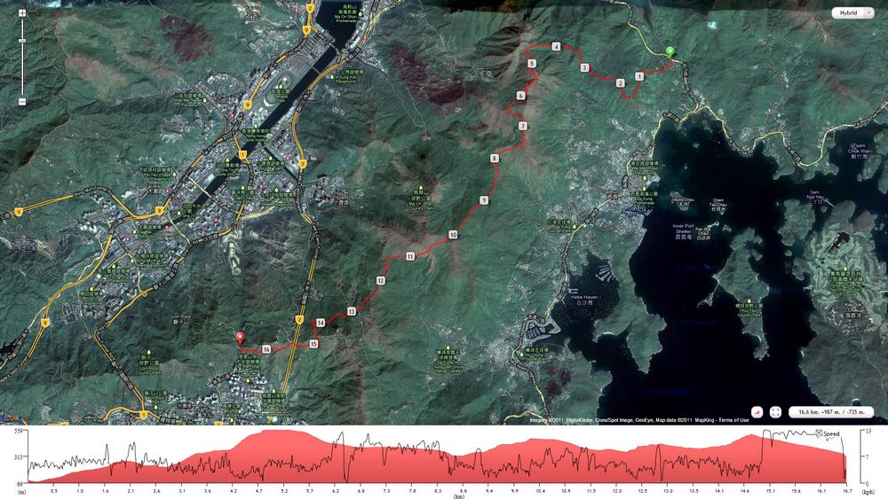Click the red finish marker pin
Screen dimensions: 888x499
(x=238, y=337)
